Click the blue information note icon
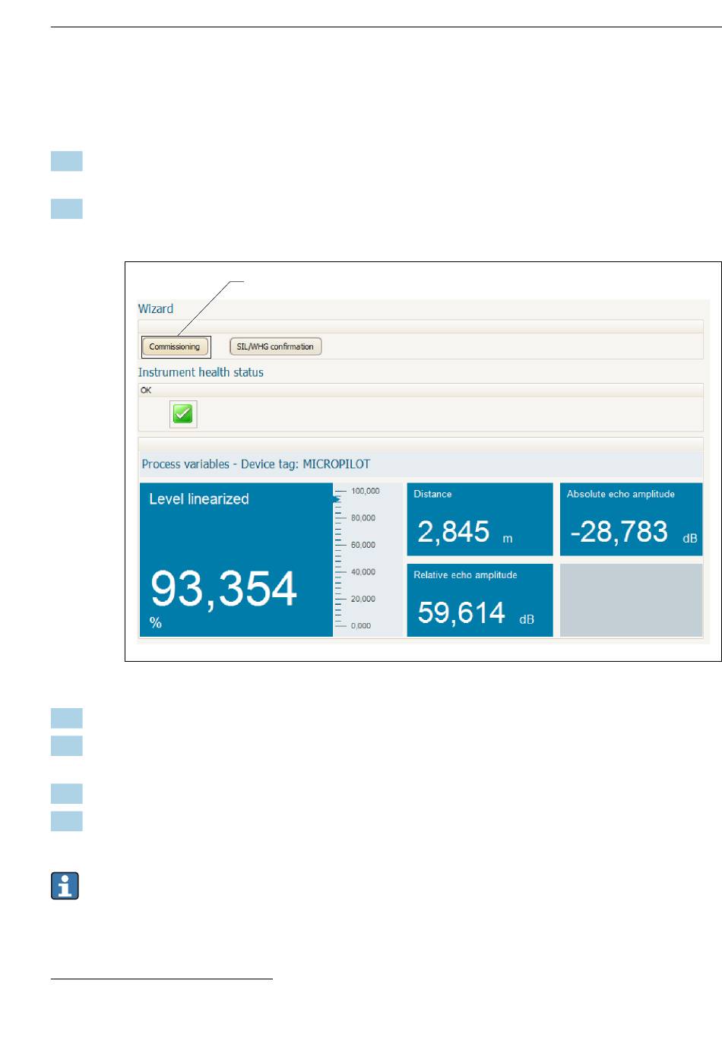 pyautogui.click(x=65, y=886)
